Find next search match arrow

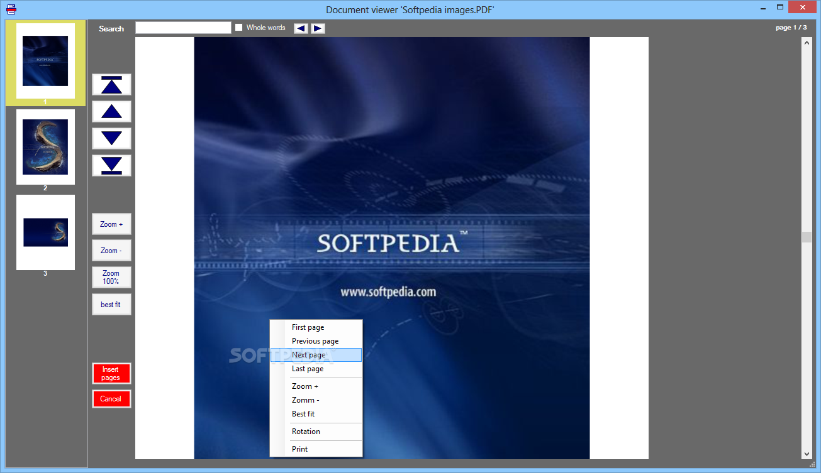318,28
